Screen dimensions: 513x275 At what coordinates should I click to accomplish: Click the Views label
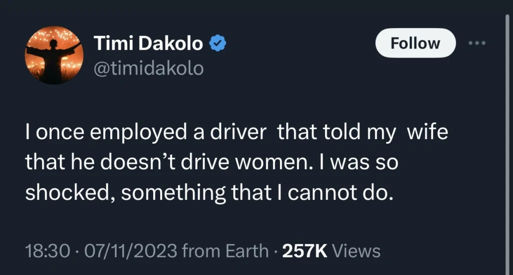[356, 251]
